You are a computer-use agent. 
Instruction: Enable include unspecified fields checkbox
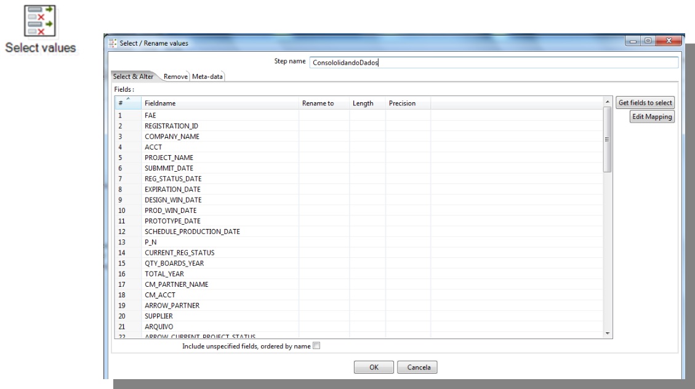(316, 346)
